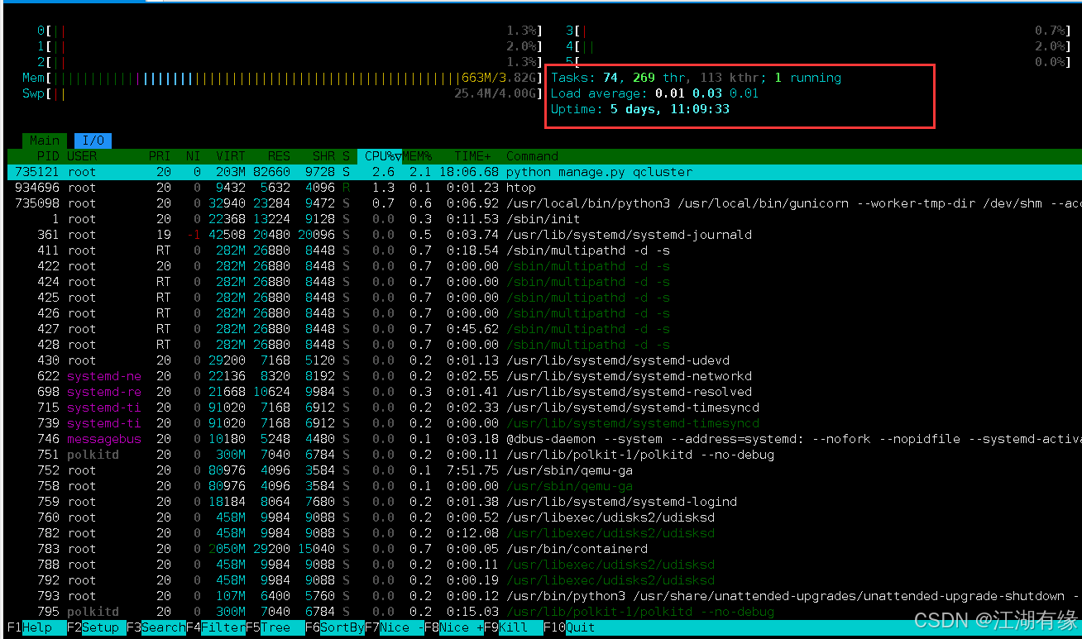This screenshot has width=1082, height=639.
Task: Select systemd-timesyncd process PID 715
Action: point(544,408)
